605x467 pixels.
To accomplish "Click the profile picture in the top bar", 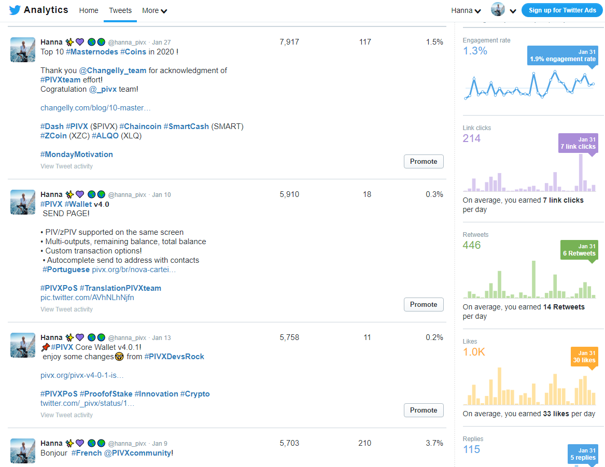I will tap(498, 9).
